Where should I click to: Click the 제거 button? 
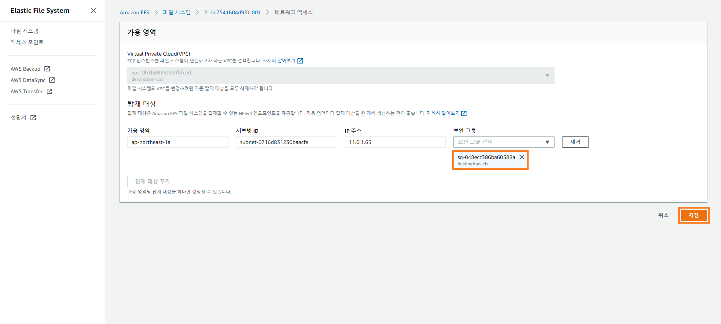point(575,142)
